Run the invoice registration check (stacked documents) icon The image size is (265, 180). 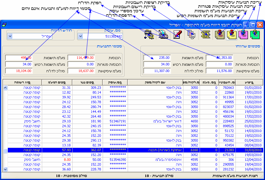pos(191,34)
